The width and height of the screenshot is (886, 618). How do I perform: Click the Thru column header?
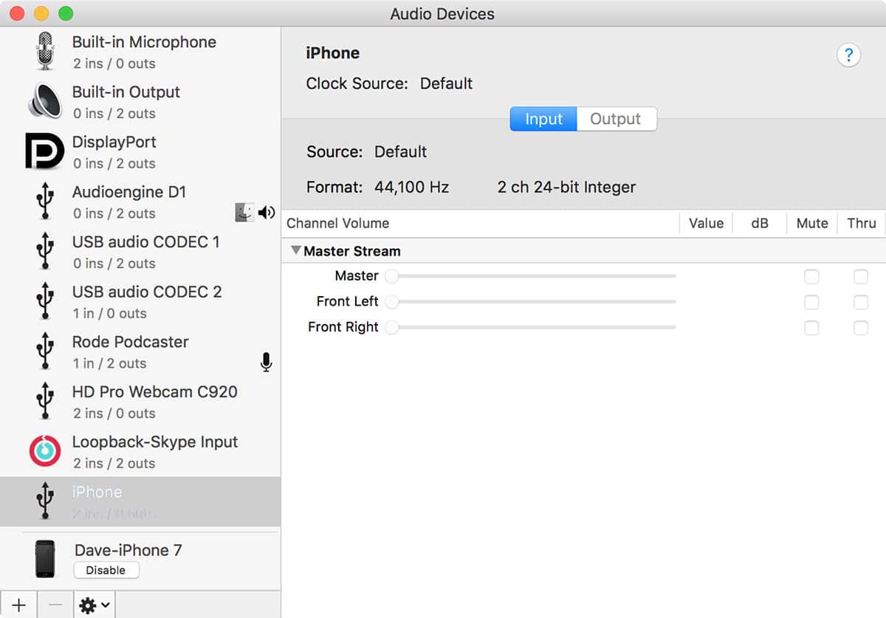[x=862, y=223]
